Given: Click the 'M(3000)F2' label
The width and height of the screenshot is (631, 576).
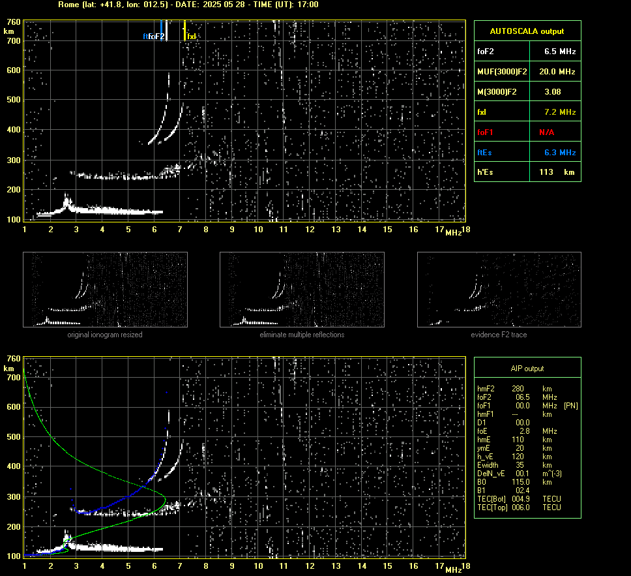Looking at the screenshot, I should coord(497,92).
